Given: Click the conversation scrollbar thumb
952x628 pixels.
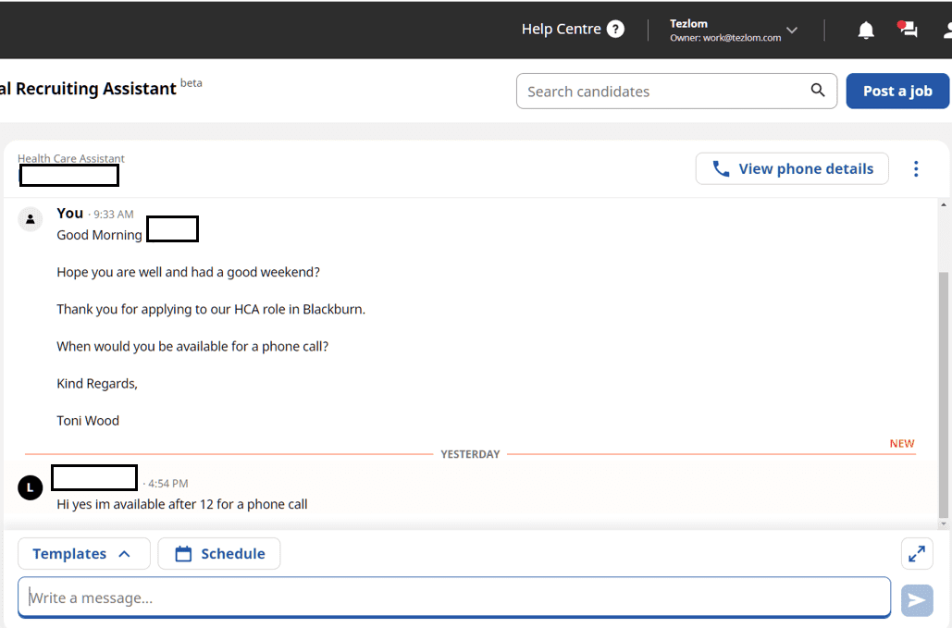Looking at the screenshot, I should coord(943,394).
